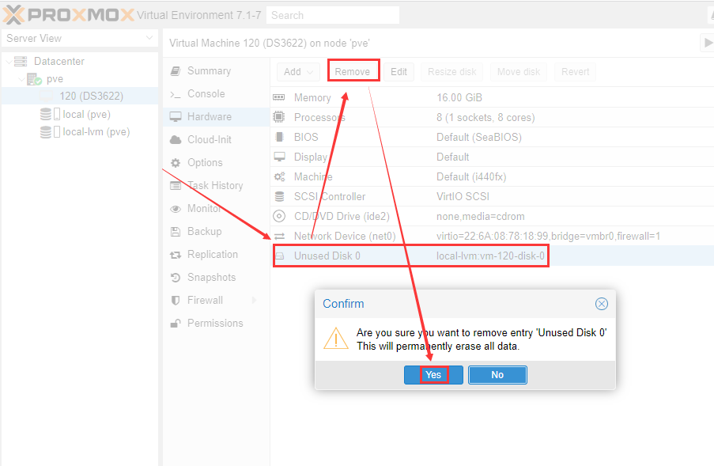714x466 pixels.
Task: Collapse the pve node expander
Action: coord(21,79)
